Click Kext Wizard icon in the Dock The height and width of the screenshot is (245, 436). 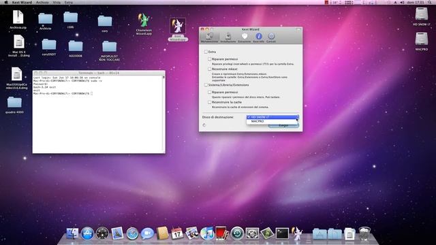(297, 233)
